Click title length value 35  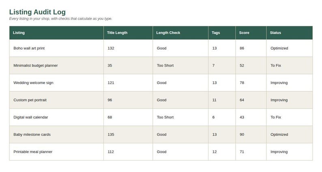point(109,66)
